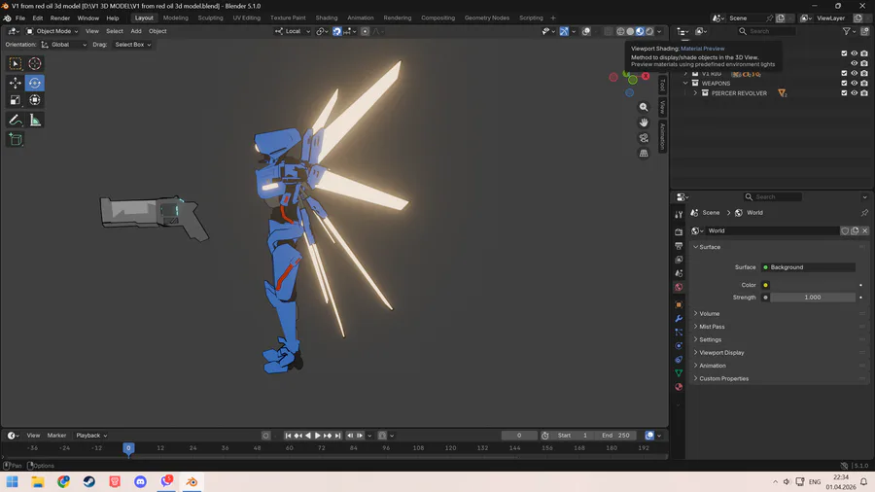
Task: Adjust the world Strength slider
Action: 813,298
